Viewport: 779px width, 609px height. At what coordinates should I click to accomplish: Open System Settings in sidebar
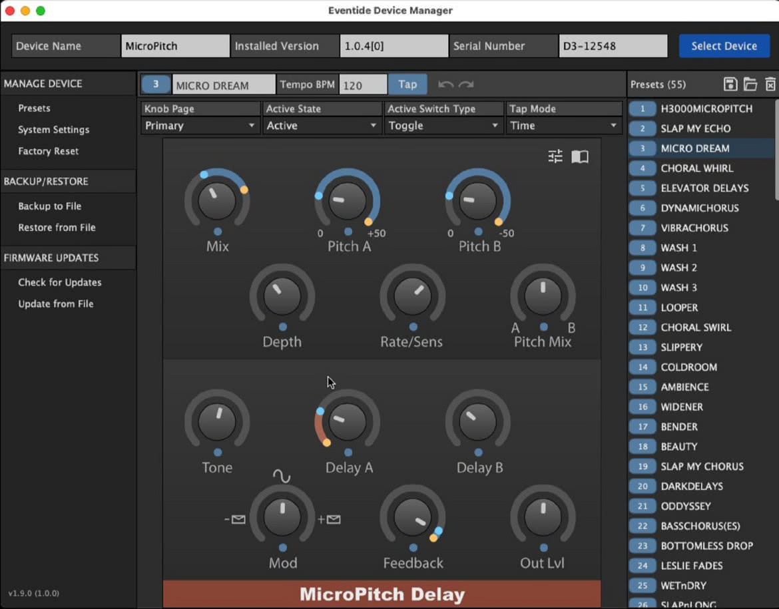[54, 130]
